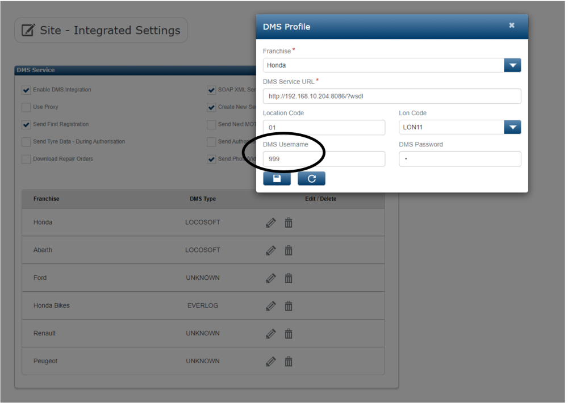This screenshot has height=403, width=568.
Task: Close the DMS Profile dialog
Action: (x=512, y=26)
